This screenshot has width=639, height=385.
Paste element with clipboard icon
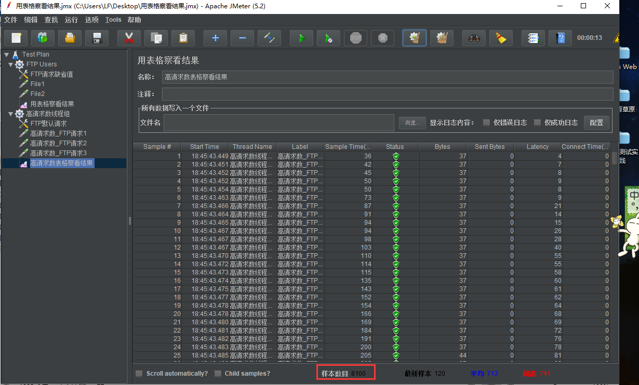point(183,38)
